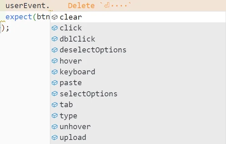Click the method icon next to hover
The width and height of the screenshot is (226, 144).
(x=55, y=61)
